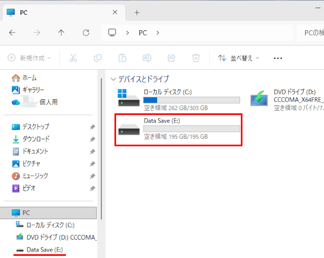The height and width of the screenshot is (258, 324).
Task: Click the Paste clipboard icon
Action: tap(122, 58)
